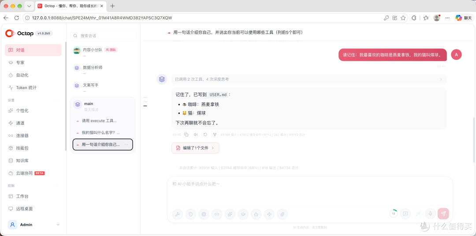Click the user avatar A on message

(x=456, y=55)
